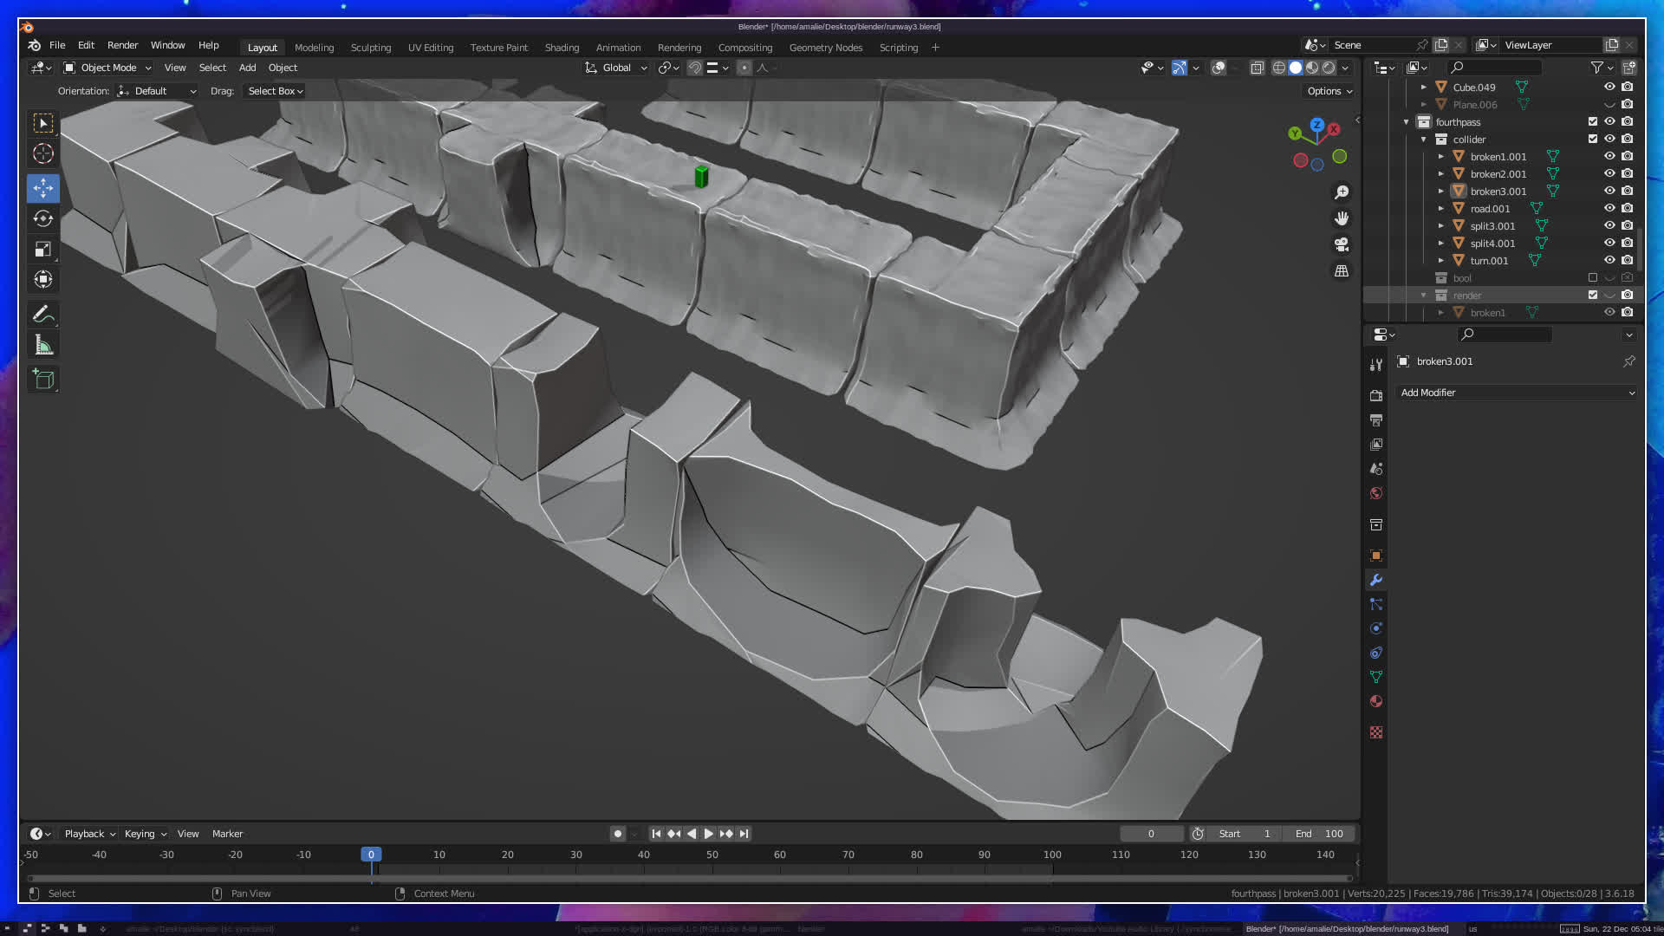Click the End frame field
This screenshot has width=1664, height=936.
(1319, 834)
